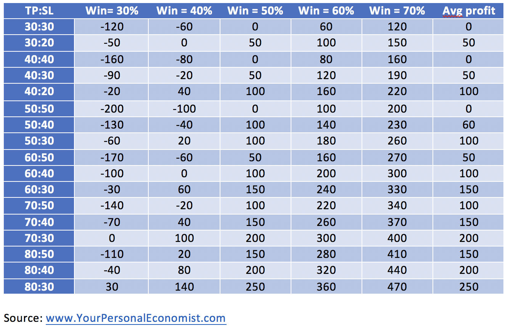Select the Win = 50% column header
Screen dimensions: 508x334
(x=255, y=11)
